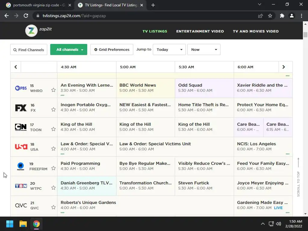Favorite channel 17 TOON

pos(54,129)
